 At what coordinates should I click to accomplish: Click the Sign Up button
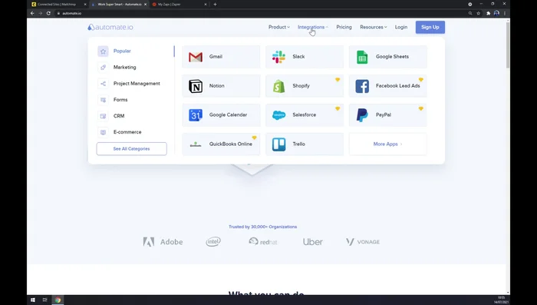click(430, 27)
